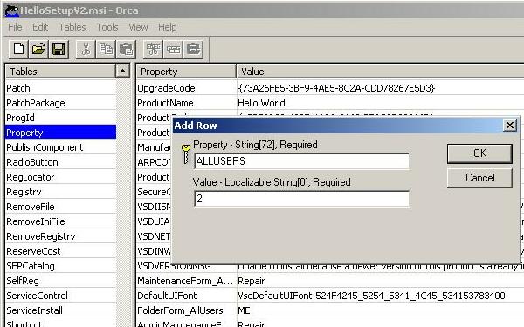Sort by the Value column header
Screen dimensions: 524x327
(x=380, y=72)
